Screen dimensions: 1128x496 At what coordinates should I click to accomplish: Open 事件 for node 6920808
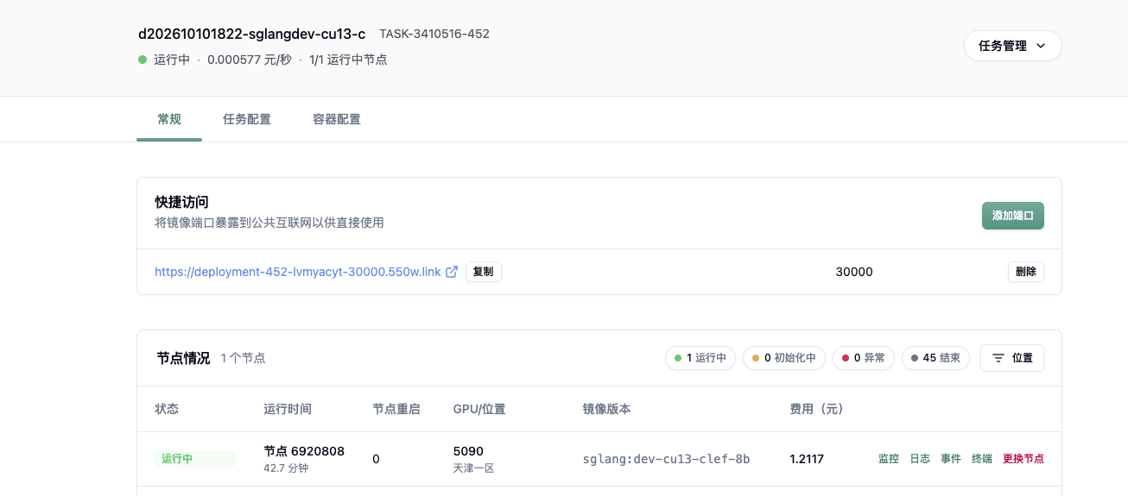pos(951,459)
